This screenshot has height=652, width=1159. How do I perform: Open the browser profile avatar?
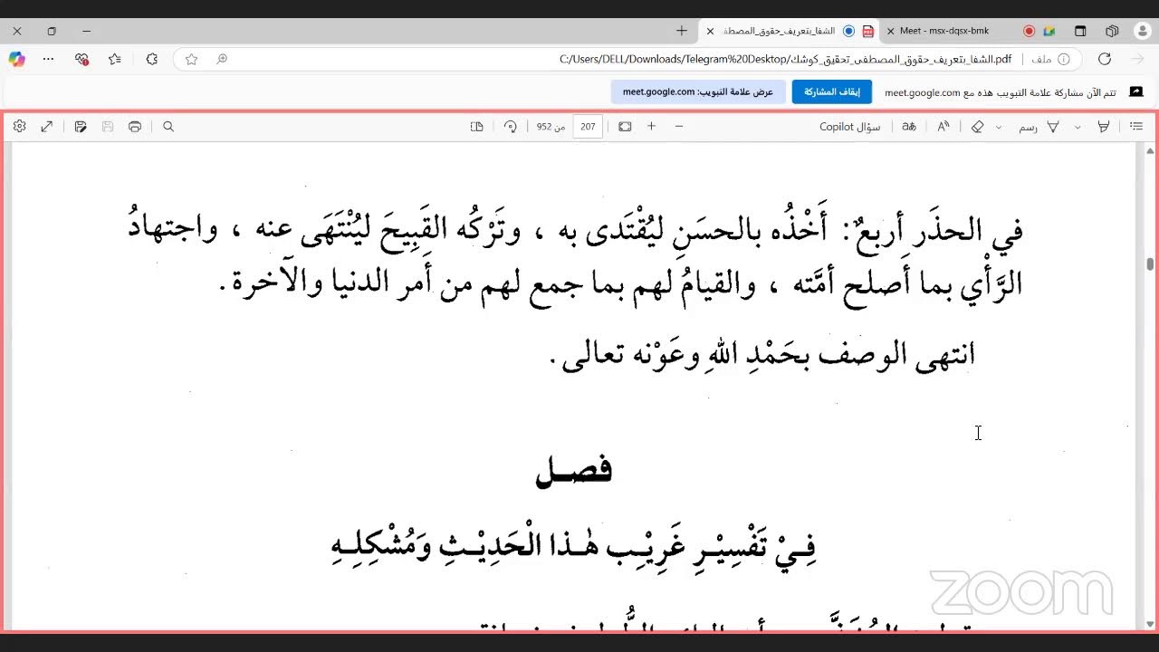click(1143, 31)
